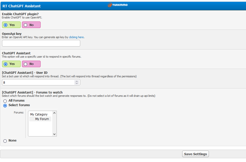Choose the Select forums radio option
246x162 pixels.
pyautogui.click(x=5, y=106)
